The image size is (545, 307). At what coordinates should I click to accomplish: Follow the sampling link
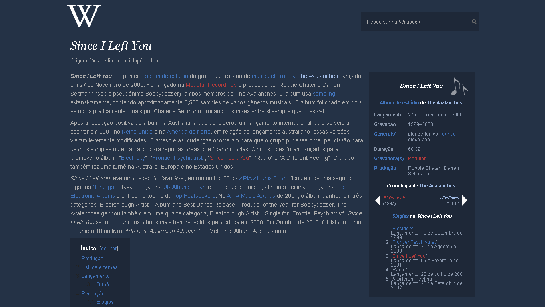pyautogui.click(x=324, y=94)
